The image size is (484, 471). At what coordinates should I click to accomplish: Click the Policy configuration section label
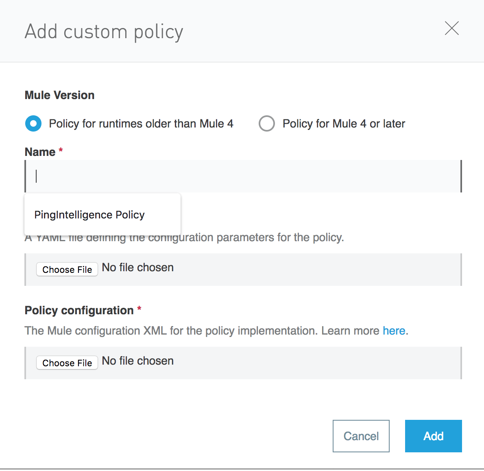pyautogui.click(x=79, y=310)
